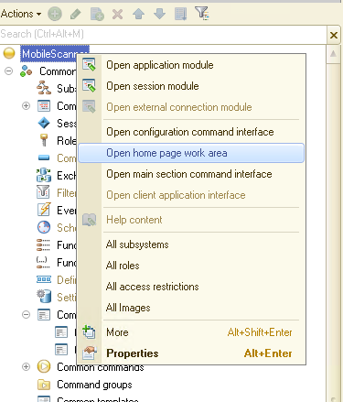Choose Open application module
The image size is (343, 402).
[191, 65]
